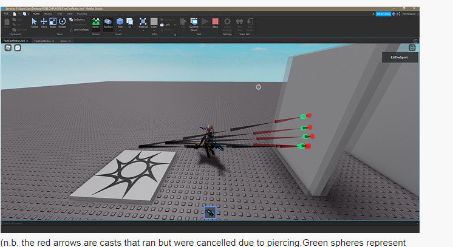Click the Resume playback button
Viewport: 453px width, 247px height.
[205, 23]
